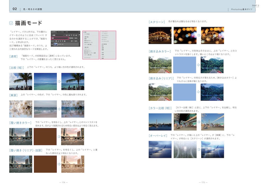Select the bokeh lights photo under スクリーン
Image resolution: width=265 pixels, height=187 pixels.
(x=185, y=35)
